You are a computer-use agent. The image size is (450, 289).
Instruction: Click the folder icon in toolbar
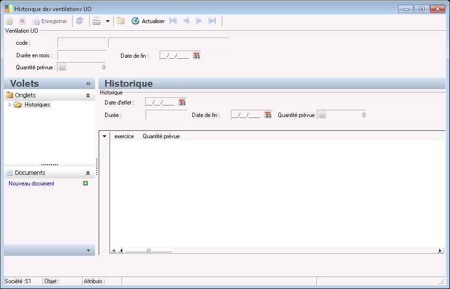pyautogui.click(x=121, y=21)
